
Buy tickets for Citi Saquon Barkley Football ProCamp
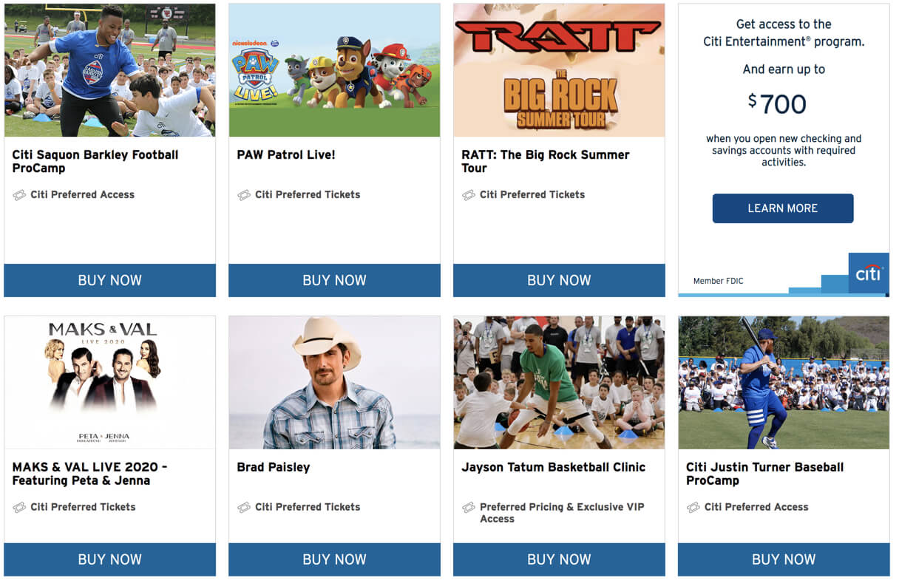(x=110, y=281)
